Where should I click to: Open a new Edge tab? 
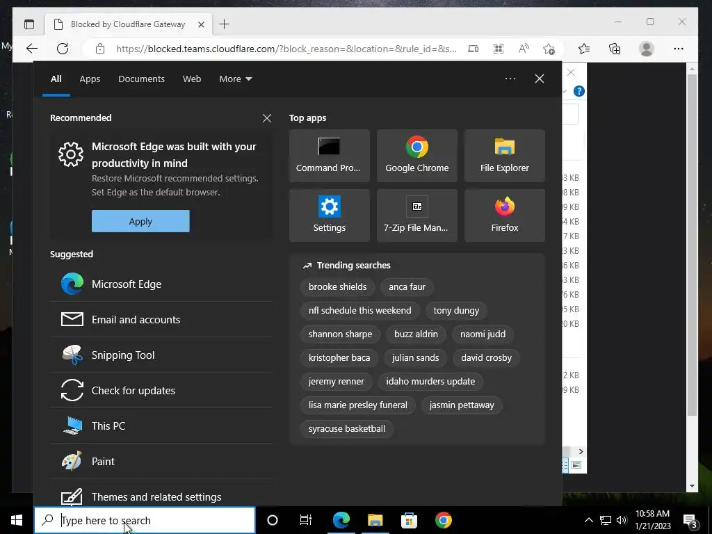pos(225,24)
